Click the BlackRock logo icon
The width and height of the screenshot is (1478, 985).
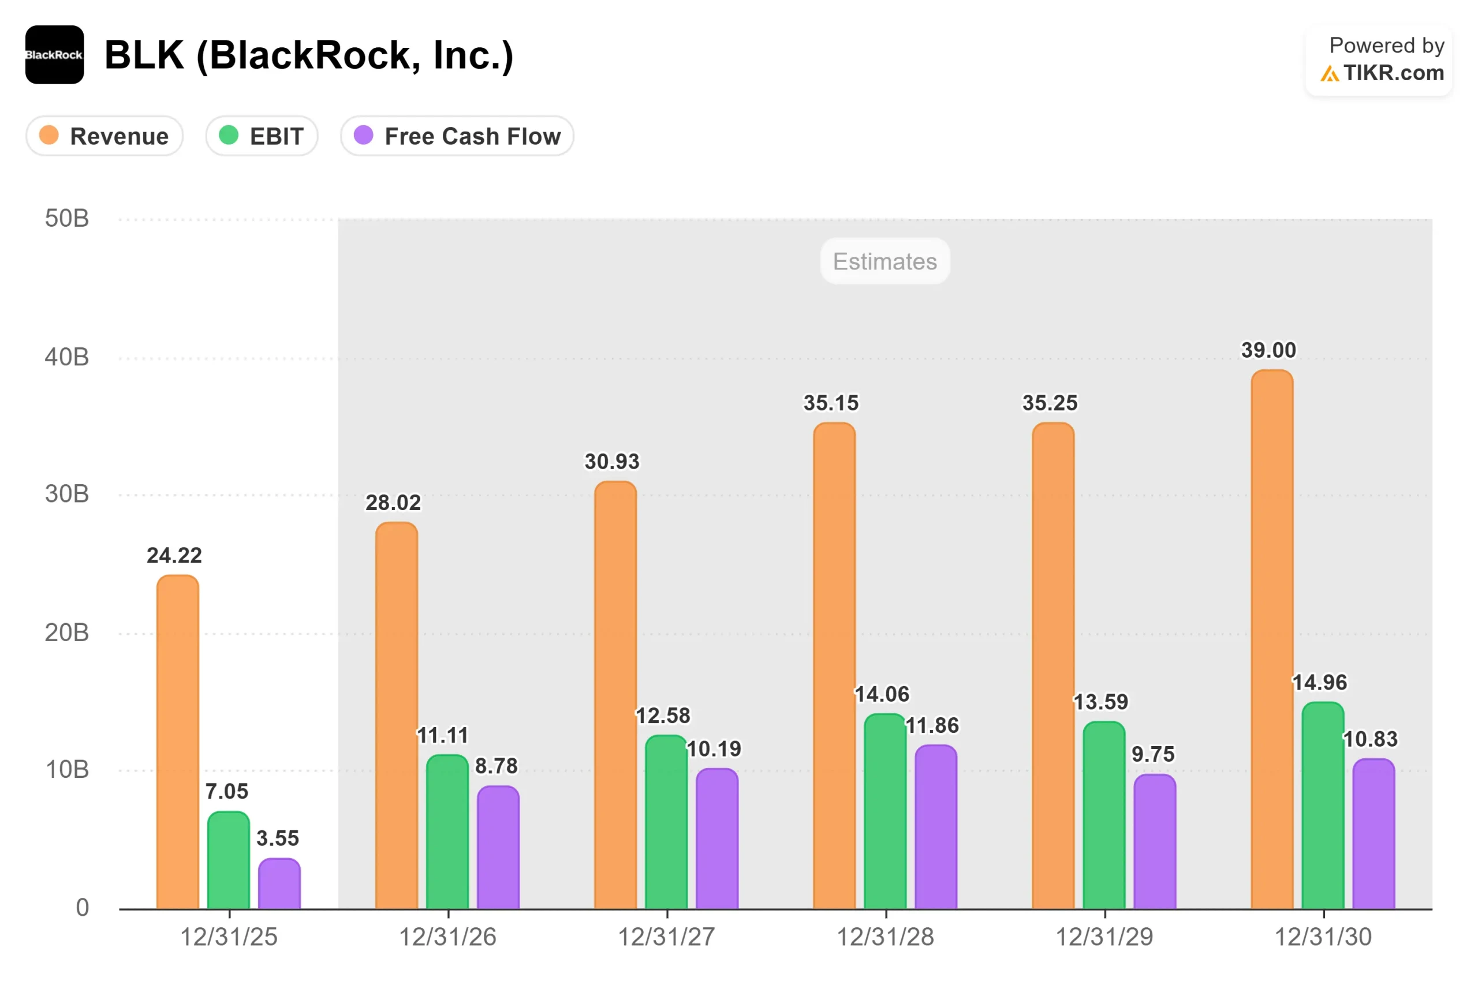(x=55, y=55)
